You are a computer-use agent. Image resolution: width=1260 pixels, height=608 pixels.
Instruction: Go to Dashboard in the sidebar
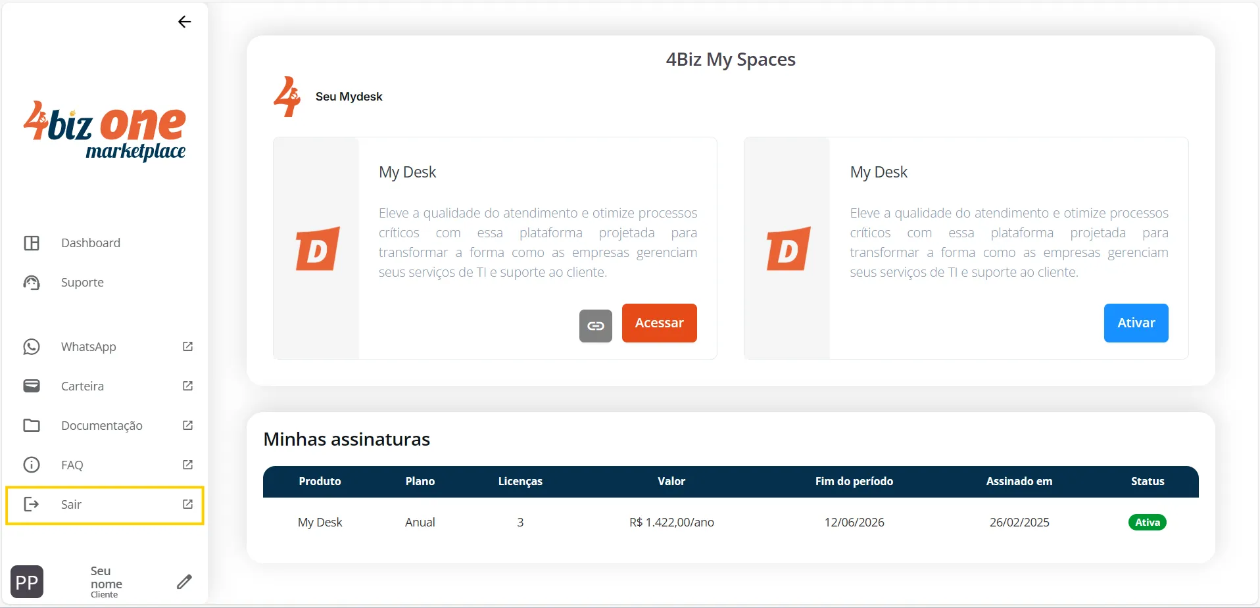click(x=91, y=243)
